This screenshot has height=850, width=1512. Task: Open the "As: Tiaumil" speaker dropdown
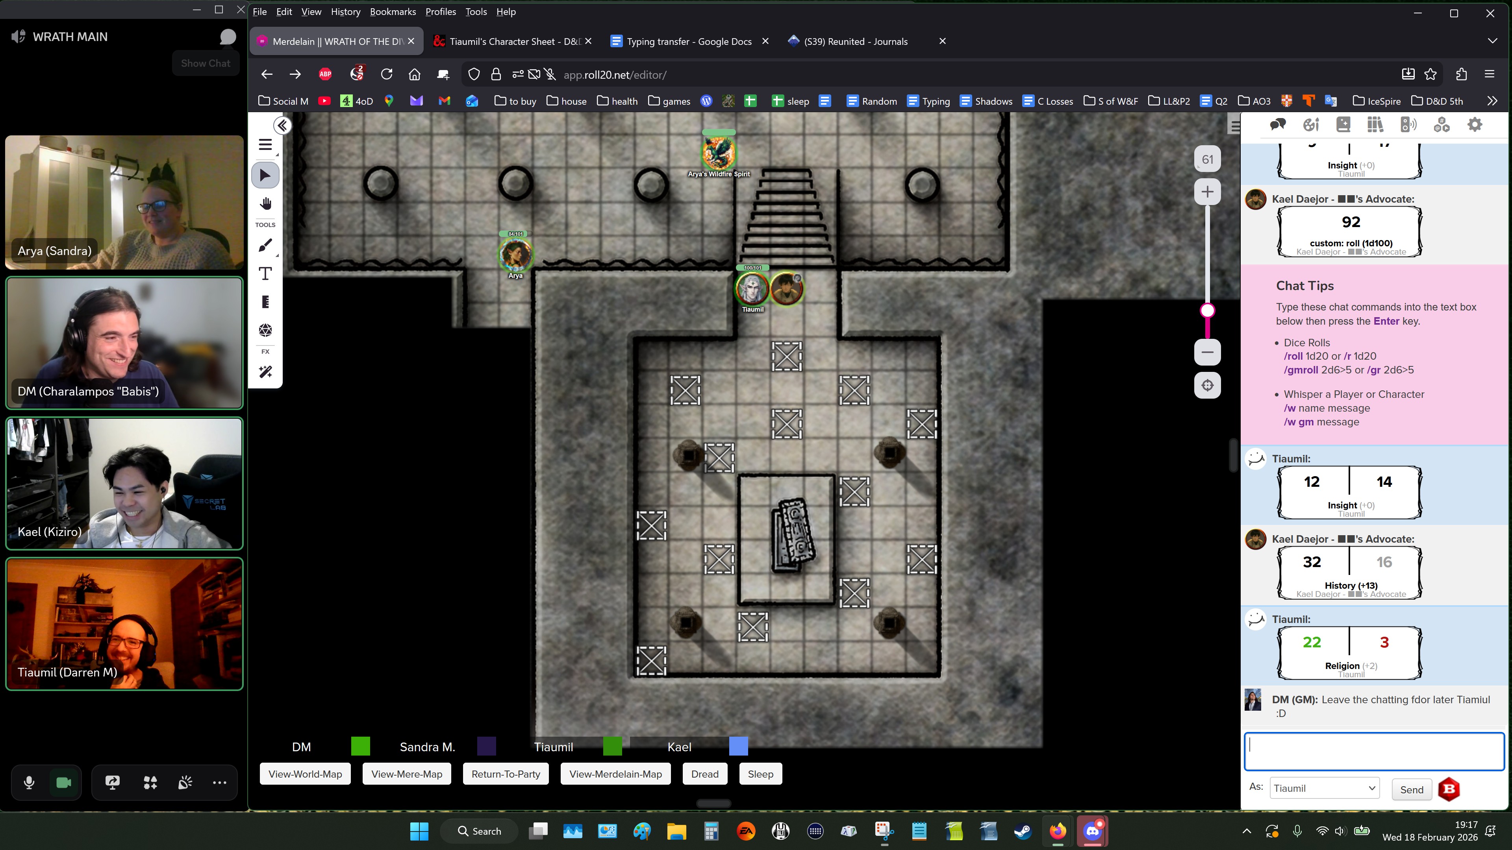pos(1324,788)
